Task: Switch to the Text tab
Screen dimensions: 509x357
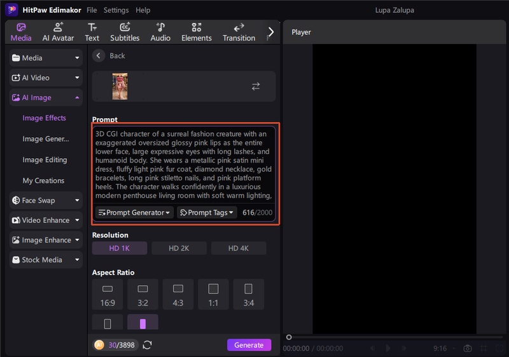Action: pos(92,32)
